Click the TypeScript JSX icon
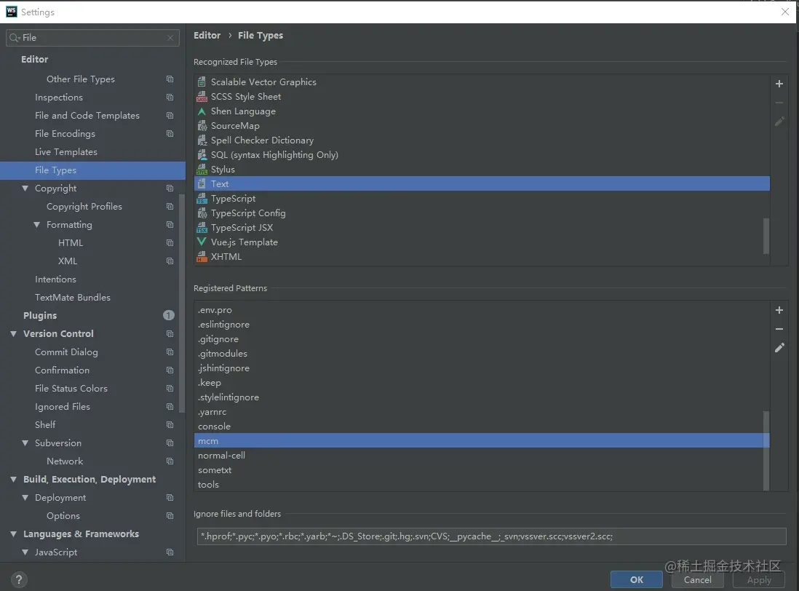This screenshot has height=591, width=799. click(x=202, y=227)
